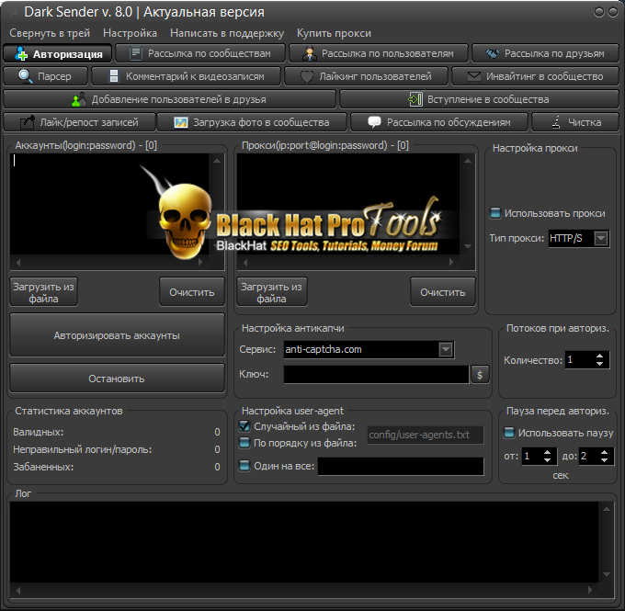Open the Сервис anti-captcha.com dropdown
The image size is (625, 611).
click(x=446, y=349)
